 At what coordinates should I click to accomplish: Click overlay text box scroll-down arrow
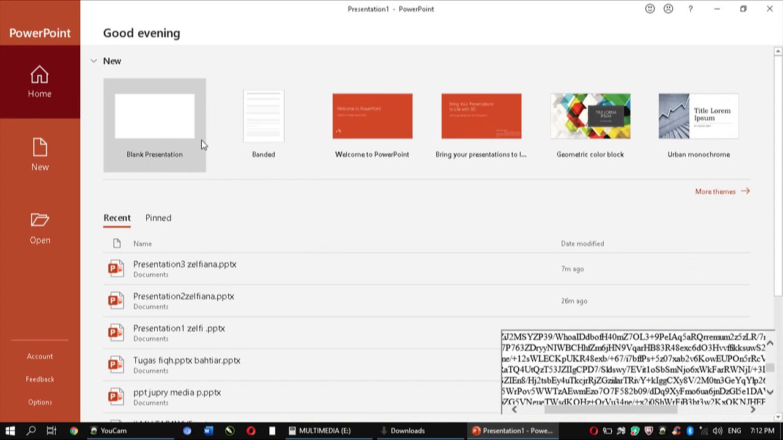pyautogui.click(x=770, y=392)
